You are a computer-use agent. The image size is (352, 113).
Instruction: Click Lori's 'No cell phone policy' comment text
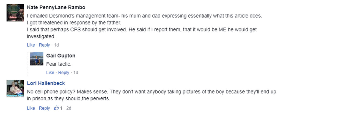click(152, 95)
